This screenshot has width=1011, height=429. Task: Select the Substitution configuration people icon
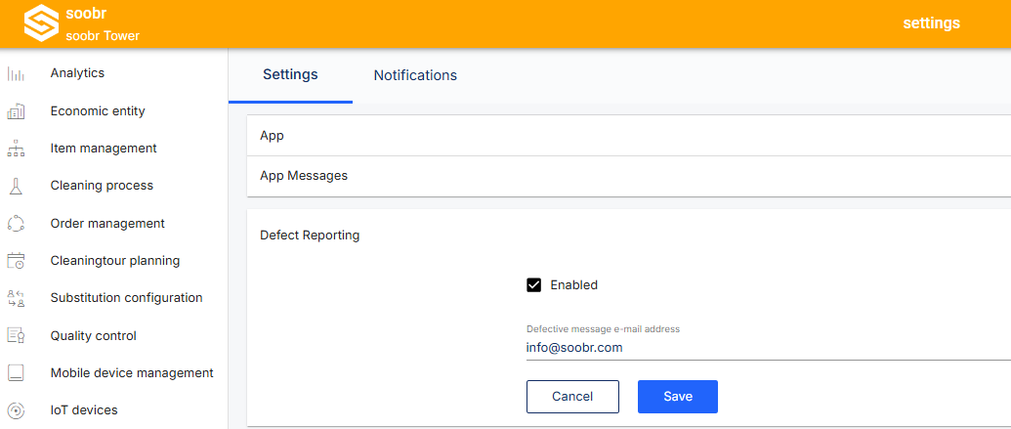(16, 299)
